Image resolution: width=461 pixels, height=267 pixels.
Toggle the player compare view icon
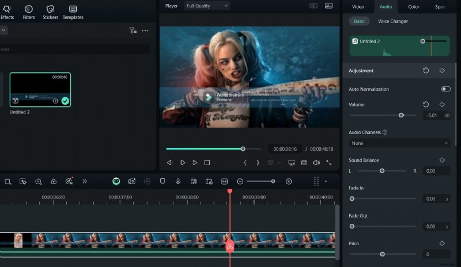point(313,6)
